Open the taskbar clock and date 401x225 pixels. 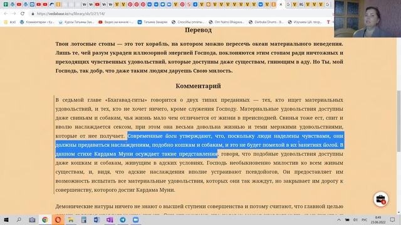(378, 220)
